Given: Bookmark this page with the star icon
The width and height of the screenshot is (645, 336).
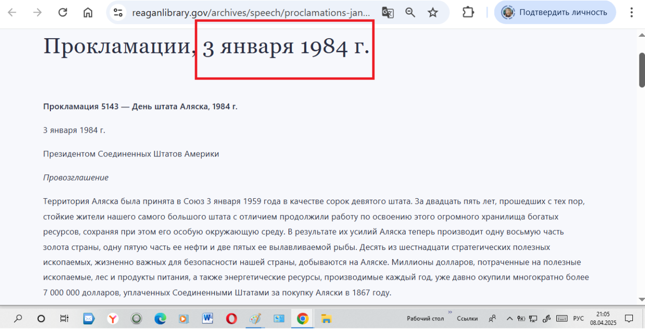Looking at the screenshot, I should (433, 13).
